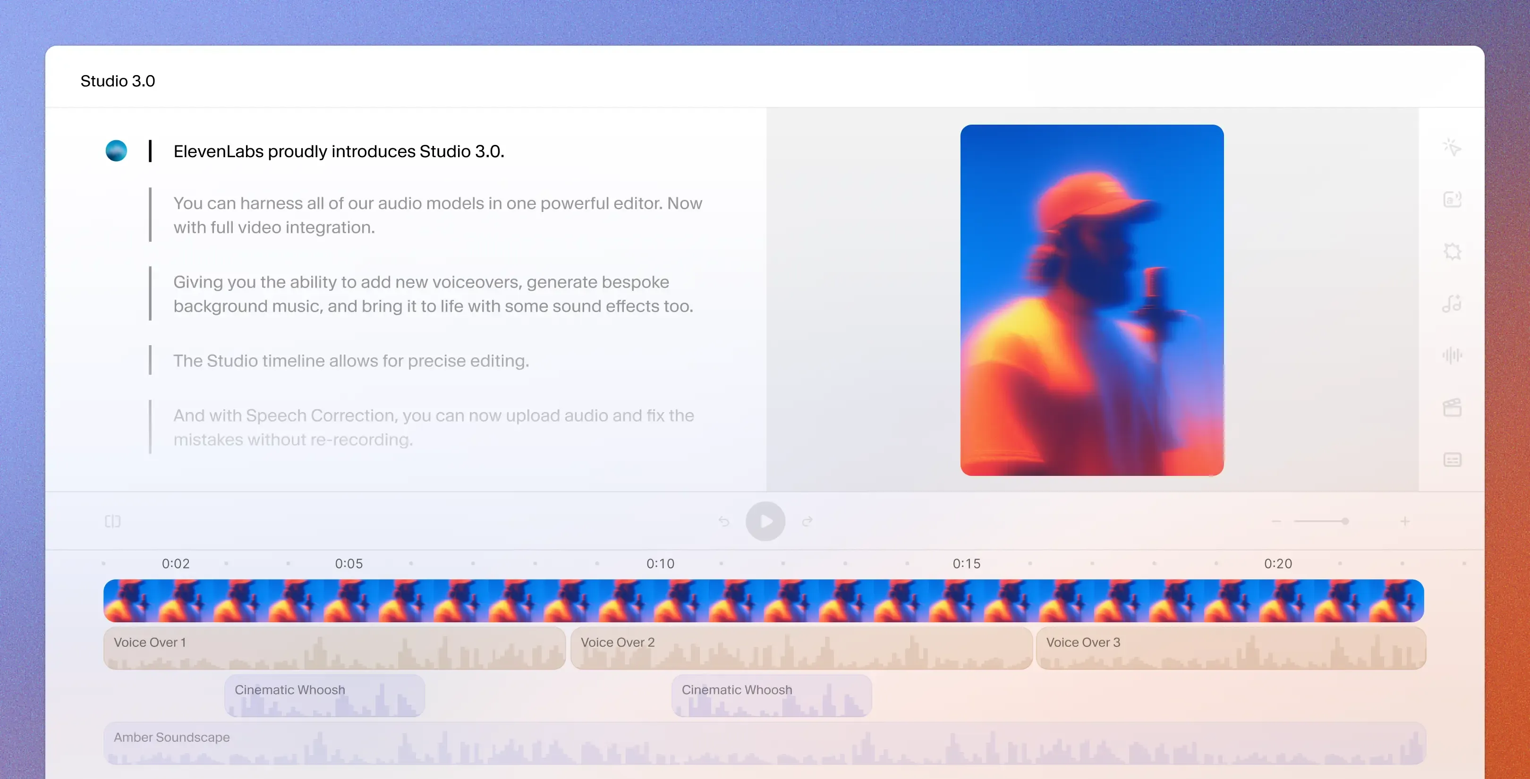Select the Amber Soundscape music clip
Viewport: 1530px width, 779px height.
click(x=765, y=744)
